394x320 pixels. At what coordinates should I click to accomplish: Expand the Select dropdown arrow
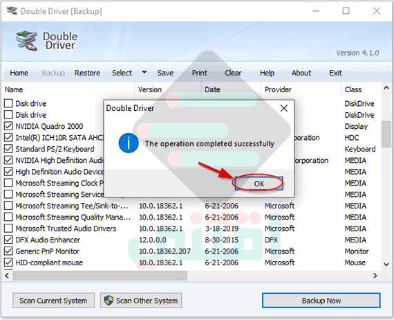pos(144,72)
